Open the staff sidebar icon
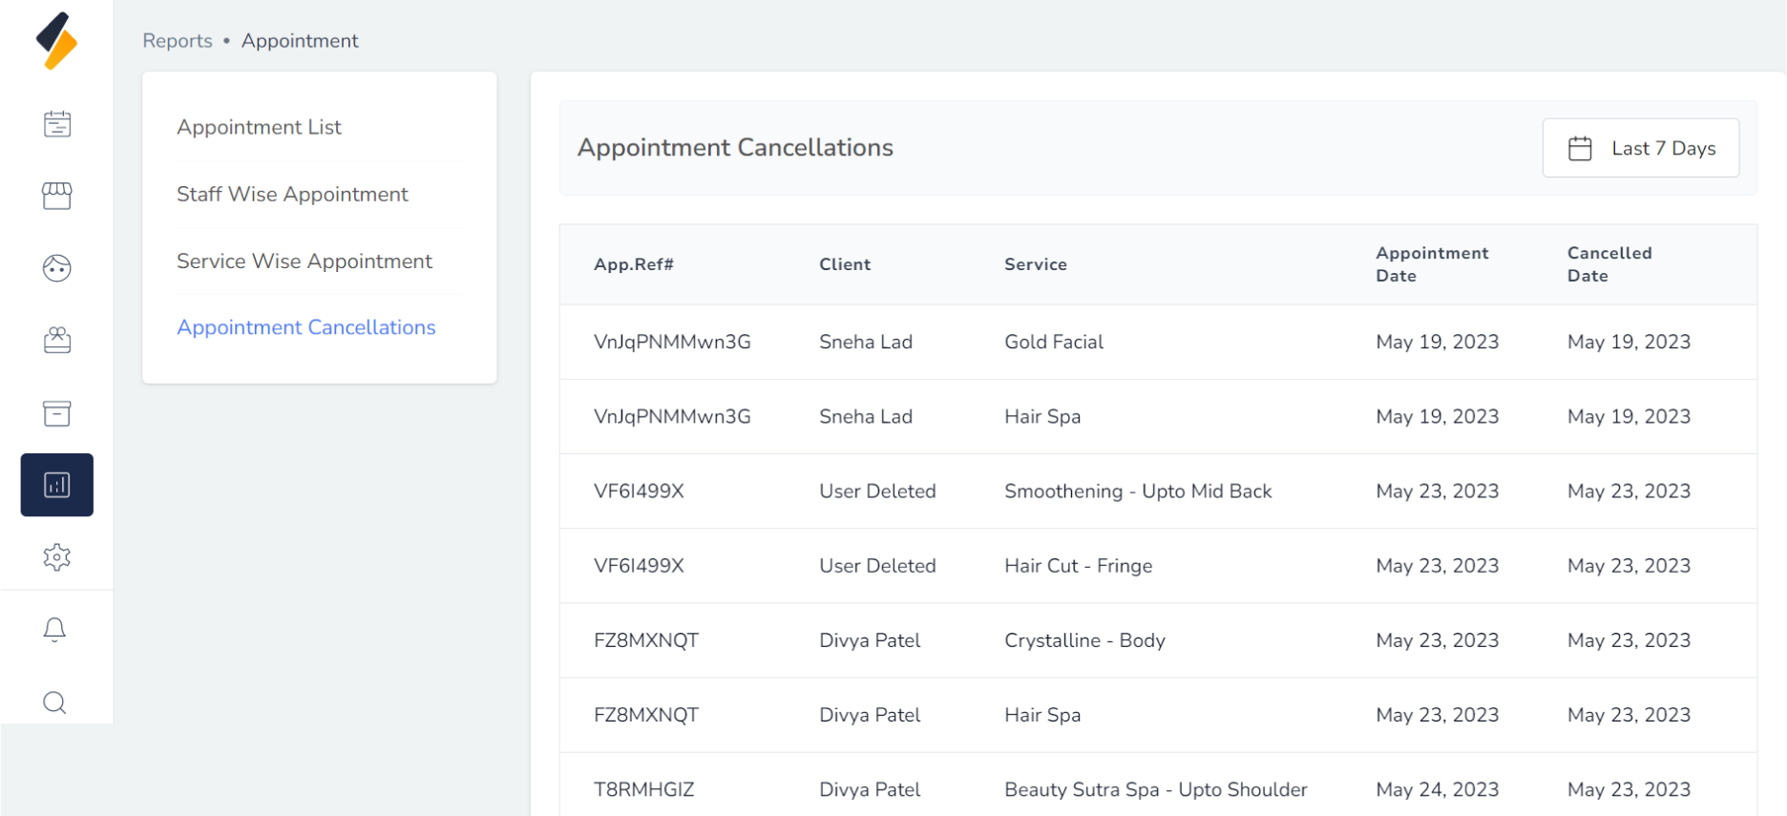 pos(57,341)
